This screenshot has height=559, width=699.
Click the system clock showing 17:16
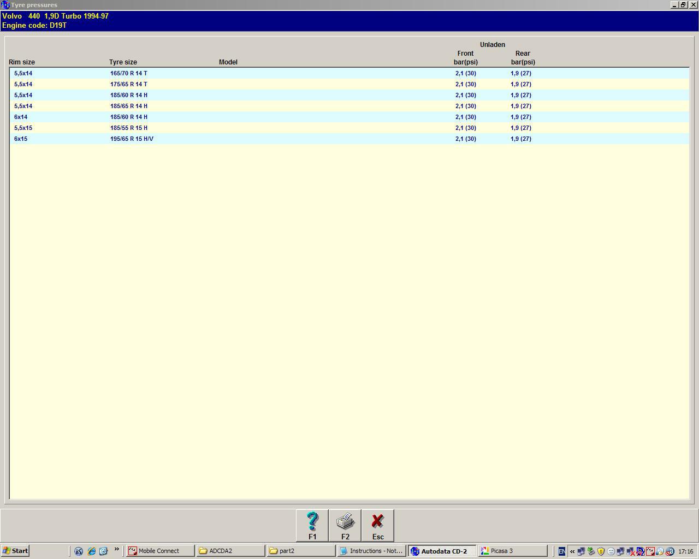point(686,551)
